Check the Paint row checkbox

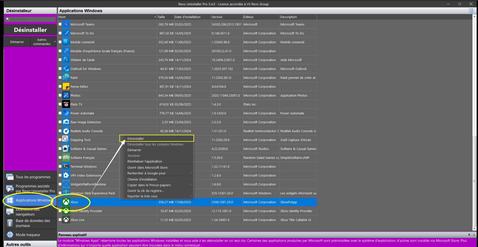(60, 78)
